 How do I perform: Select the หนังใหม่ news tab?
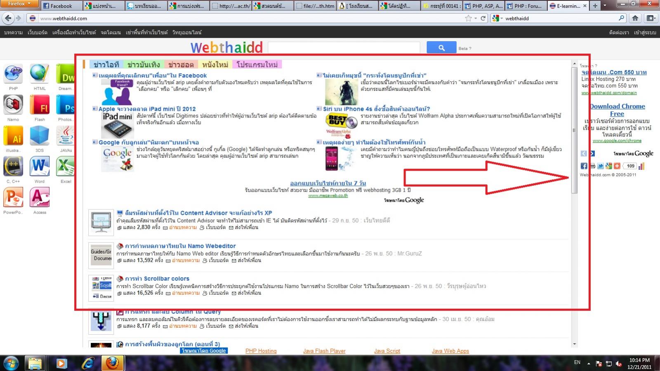point(215,64)
